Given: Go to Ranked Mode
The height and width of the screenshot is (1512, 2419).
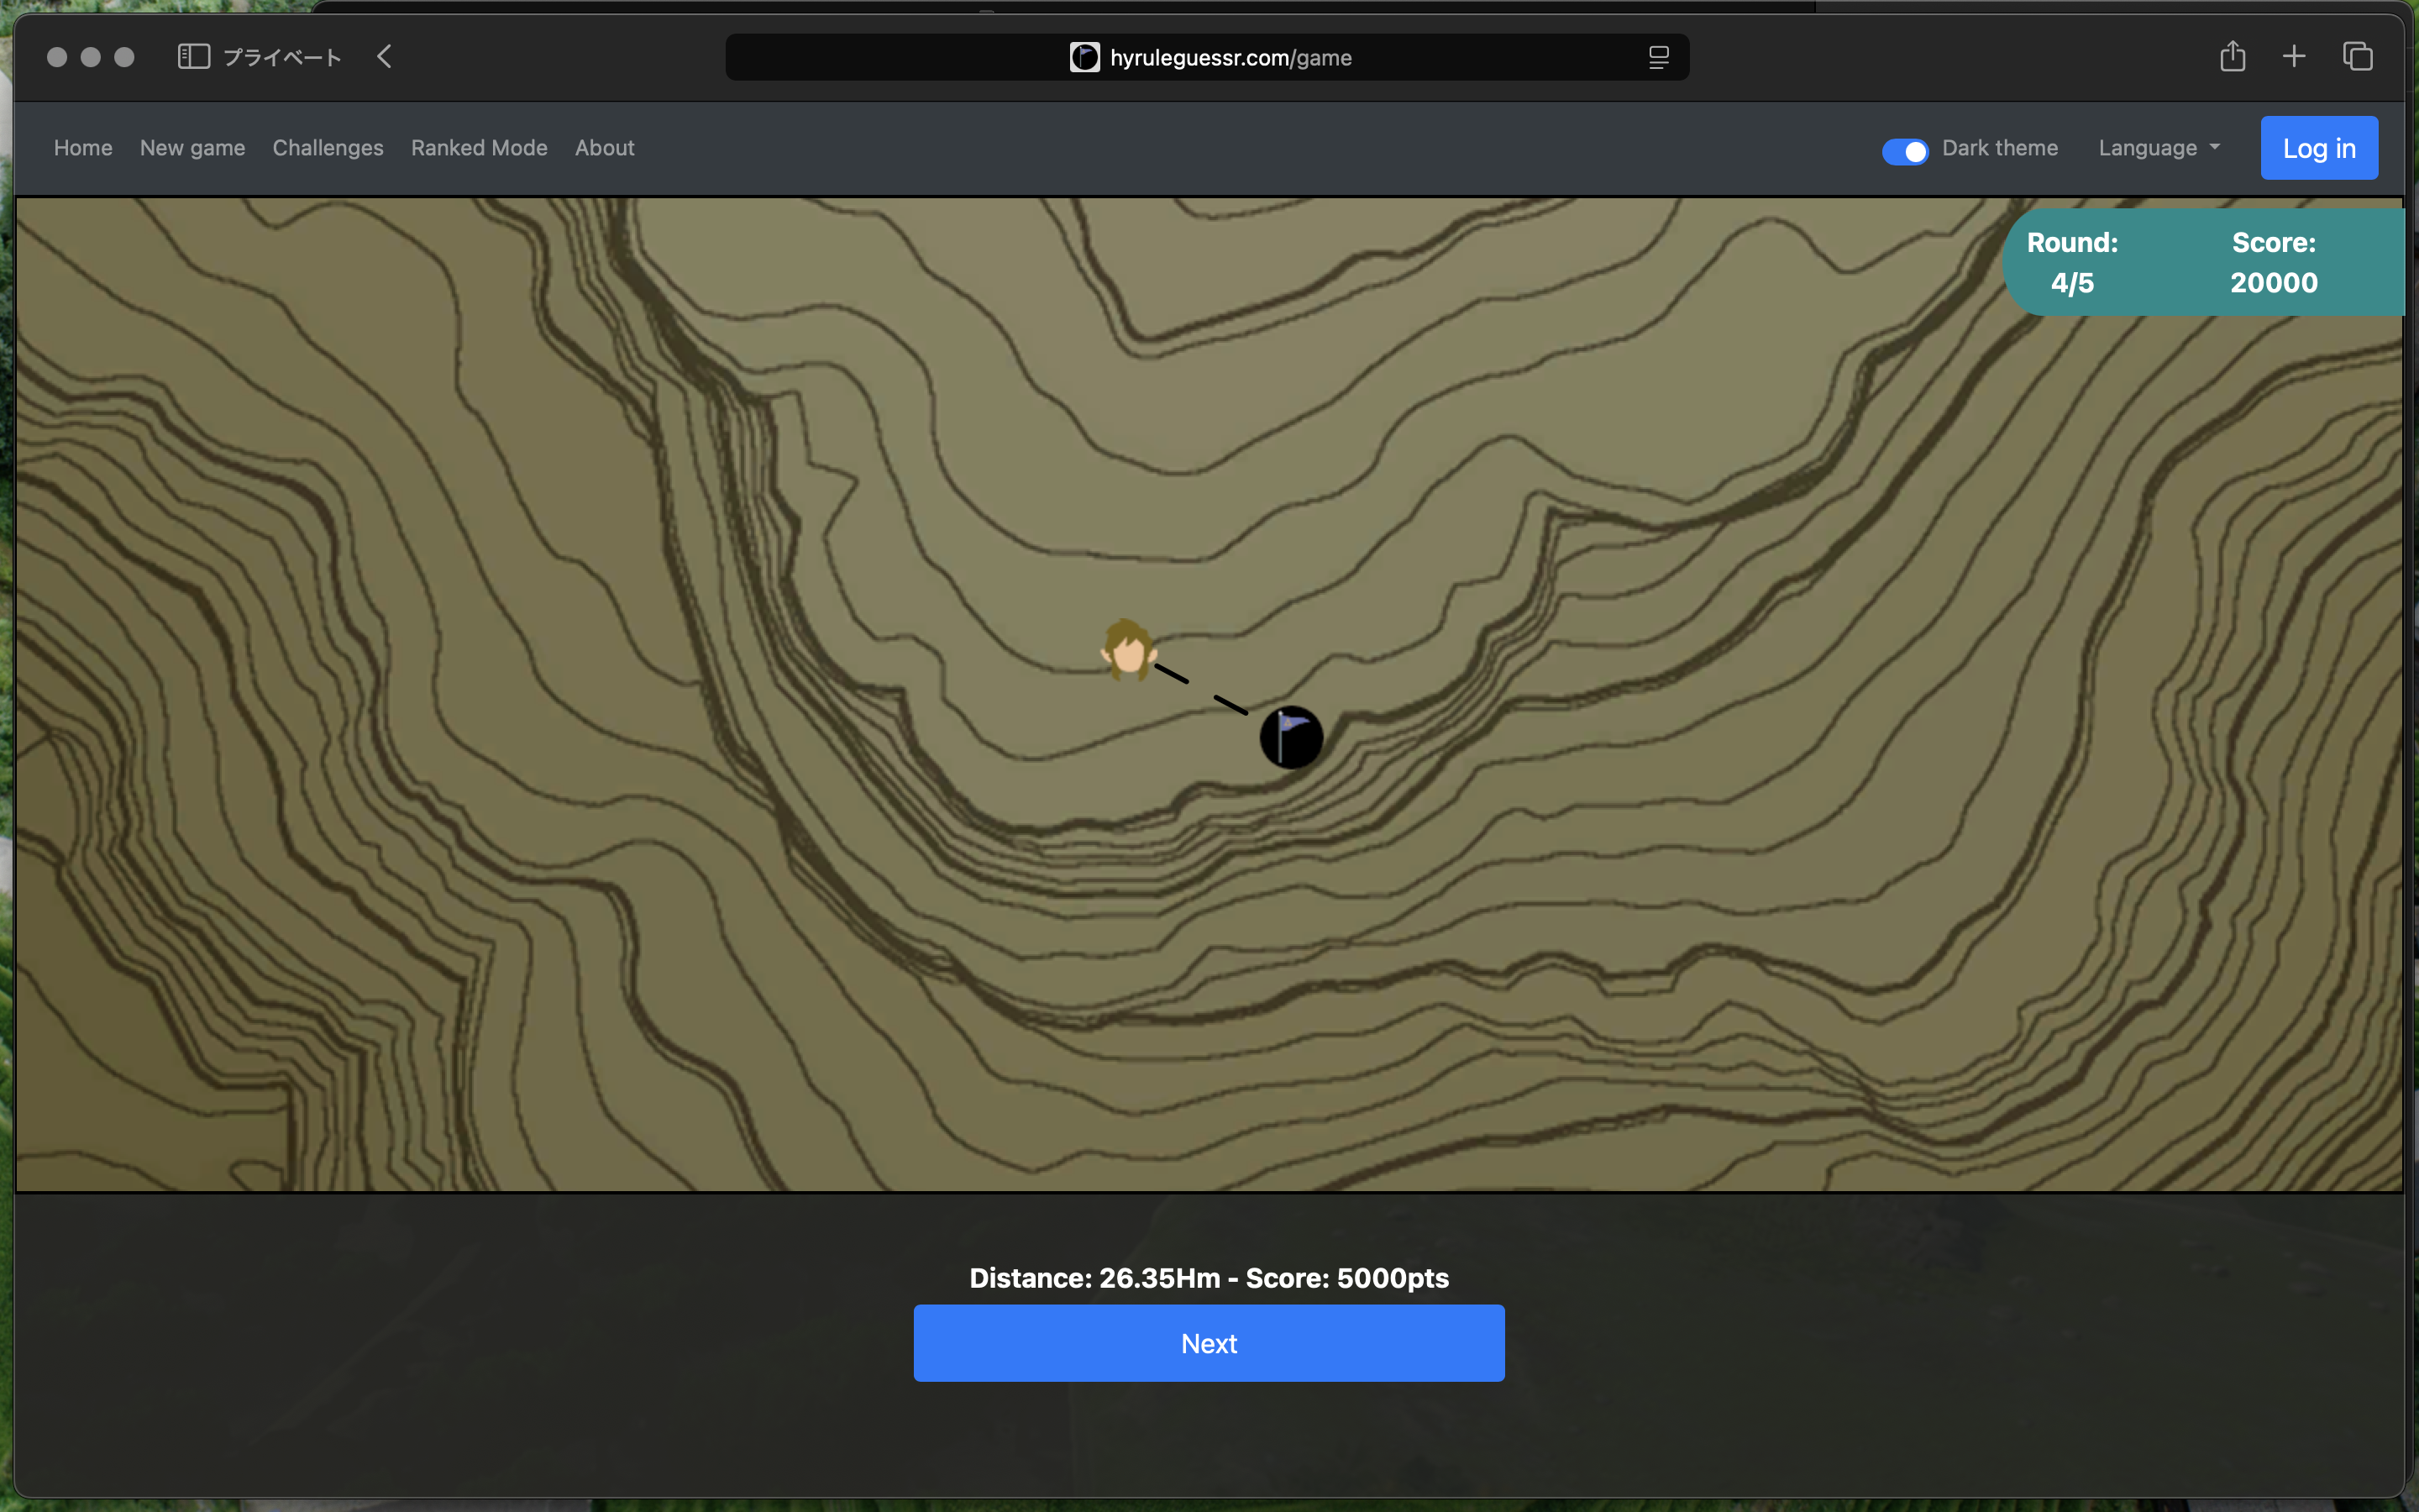Looking at the screenshot, I should pyautogui.click(x=479, y=148).
